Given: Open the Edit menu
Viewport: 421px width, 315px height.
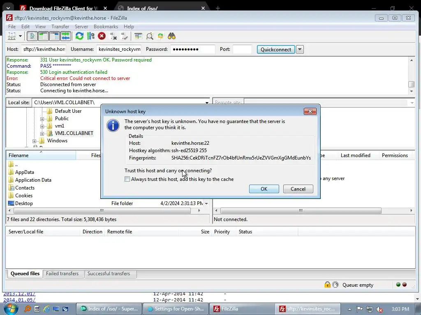Looking at the screenshot, I should coord(25,27).
